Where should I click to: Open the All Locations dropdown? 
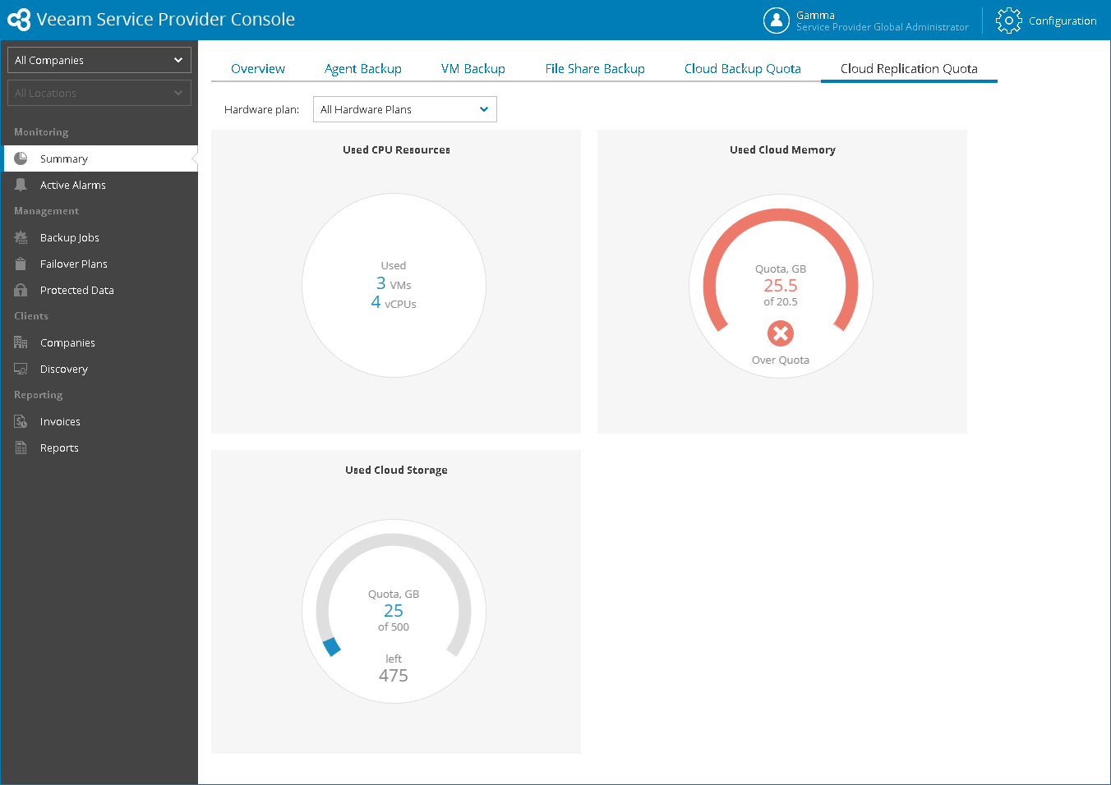pos(99,93)
